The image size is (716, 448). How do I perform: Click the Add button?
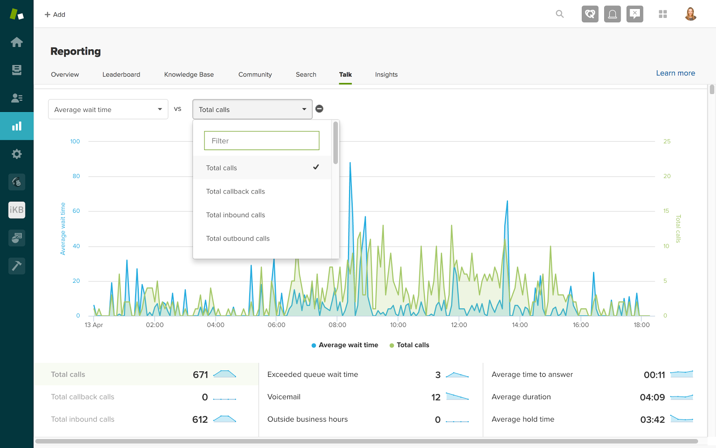click(x=55, y=14)
